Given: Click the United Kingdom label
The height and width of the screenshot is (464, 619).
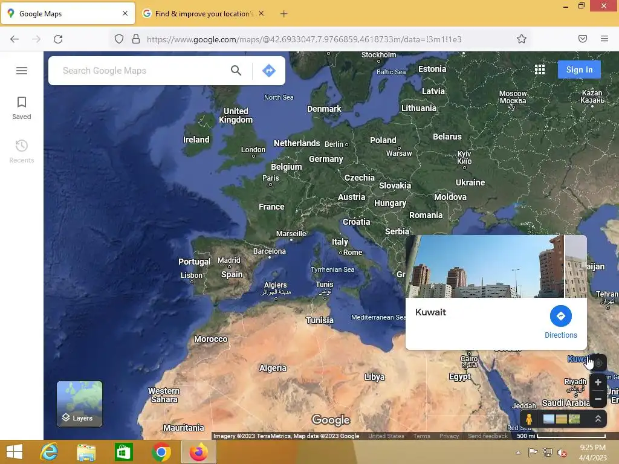Looking at the screenshot, I should point(236,115).
